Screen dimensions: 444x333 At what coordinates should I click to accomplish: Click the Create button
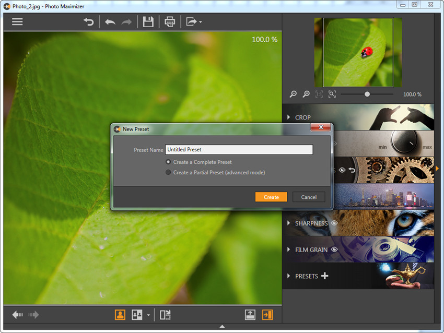tap(271, 197)
